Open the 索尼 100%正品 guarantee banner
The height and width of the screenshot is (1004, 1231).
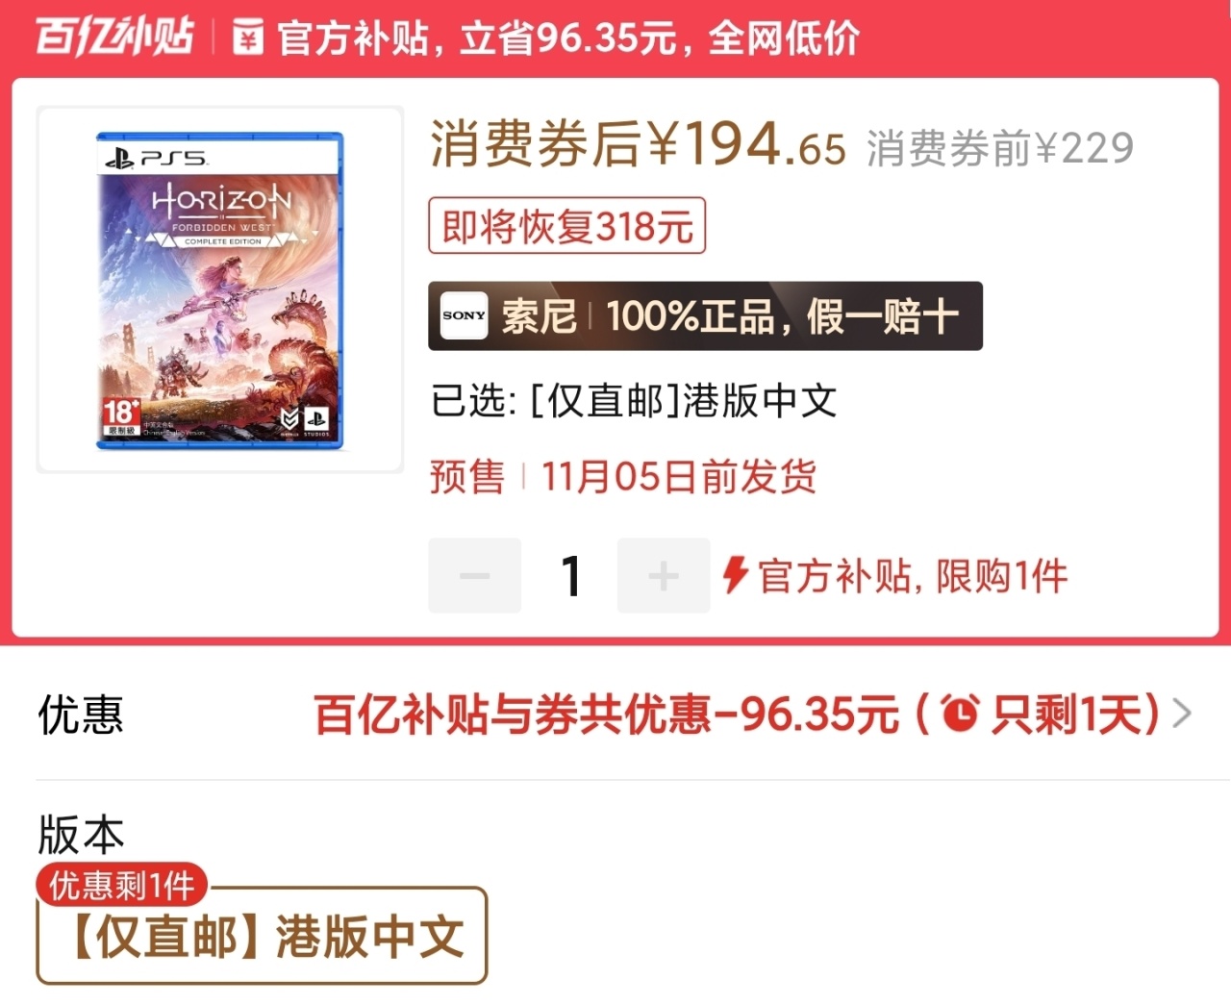(x=705, y=315)
